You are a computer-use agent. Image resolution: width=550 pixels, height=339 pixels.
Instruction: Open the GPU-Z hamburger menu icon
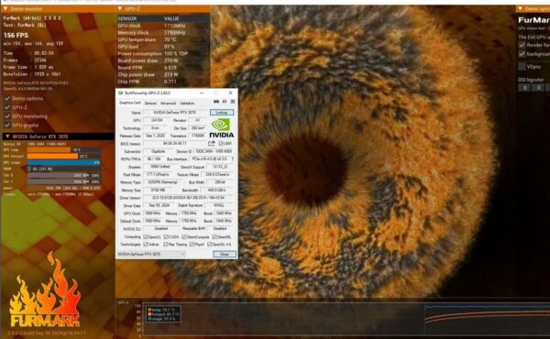tap(233, 102)
